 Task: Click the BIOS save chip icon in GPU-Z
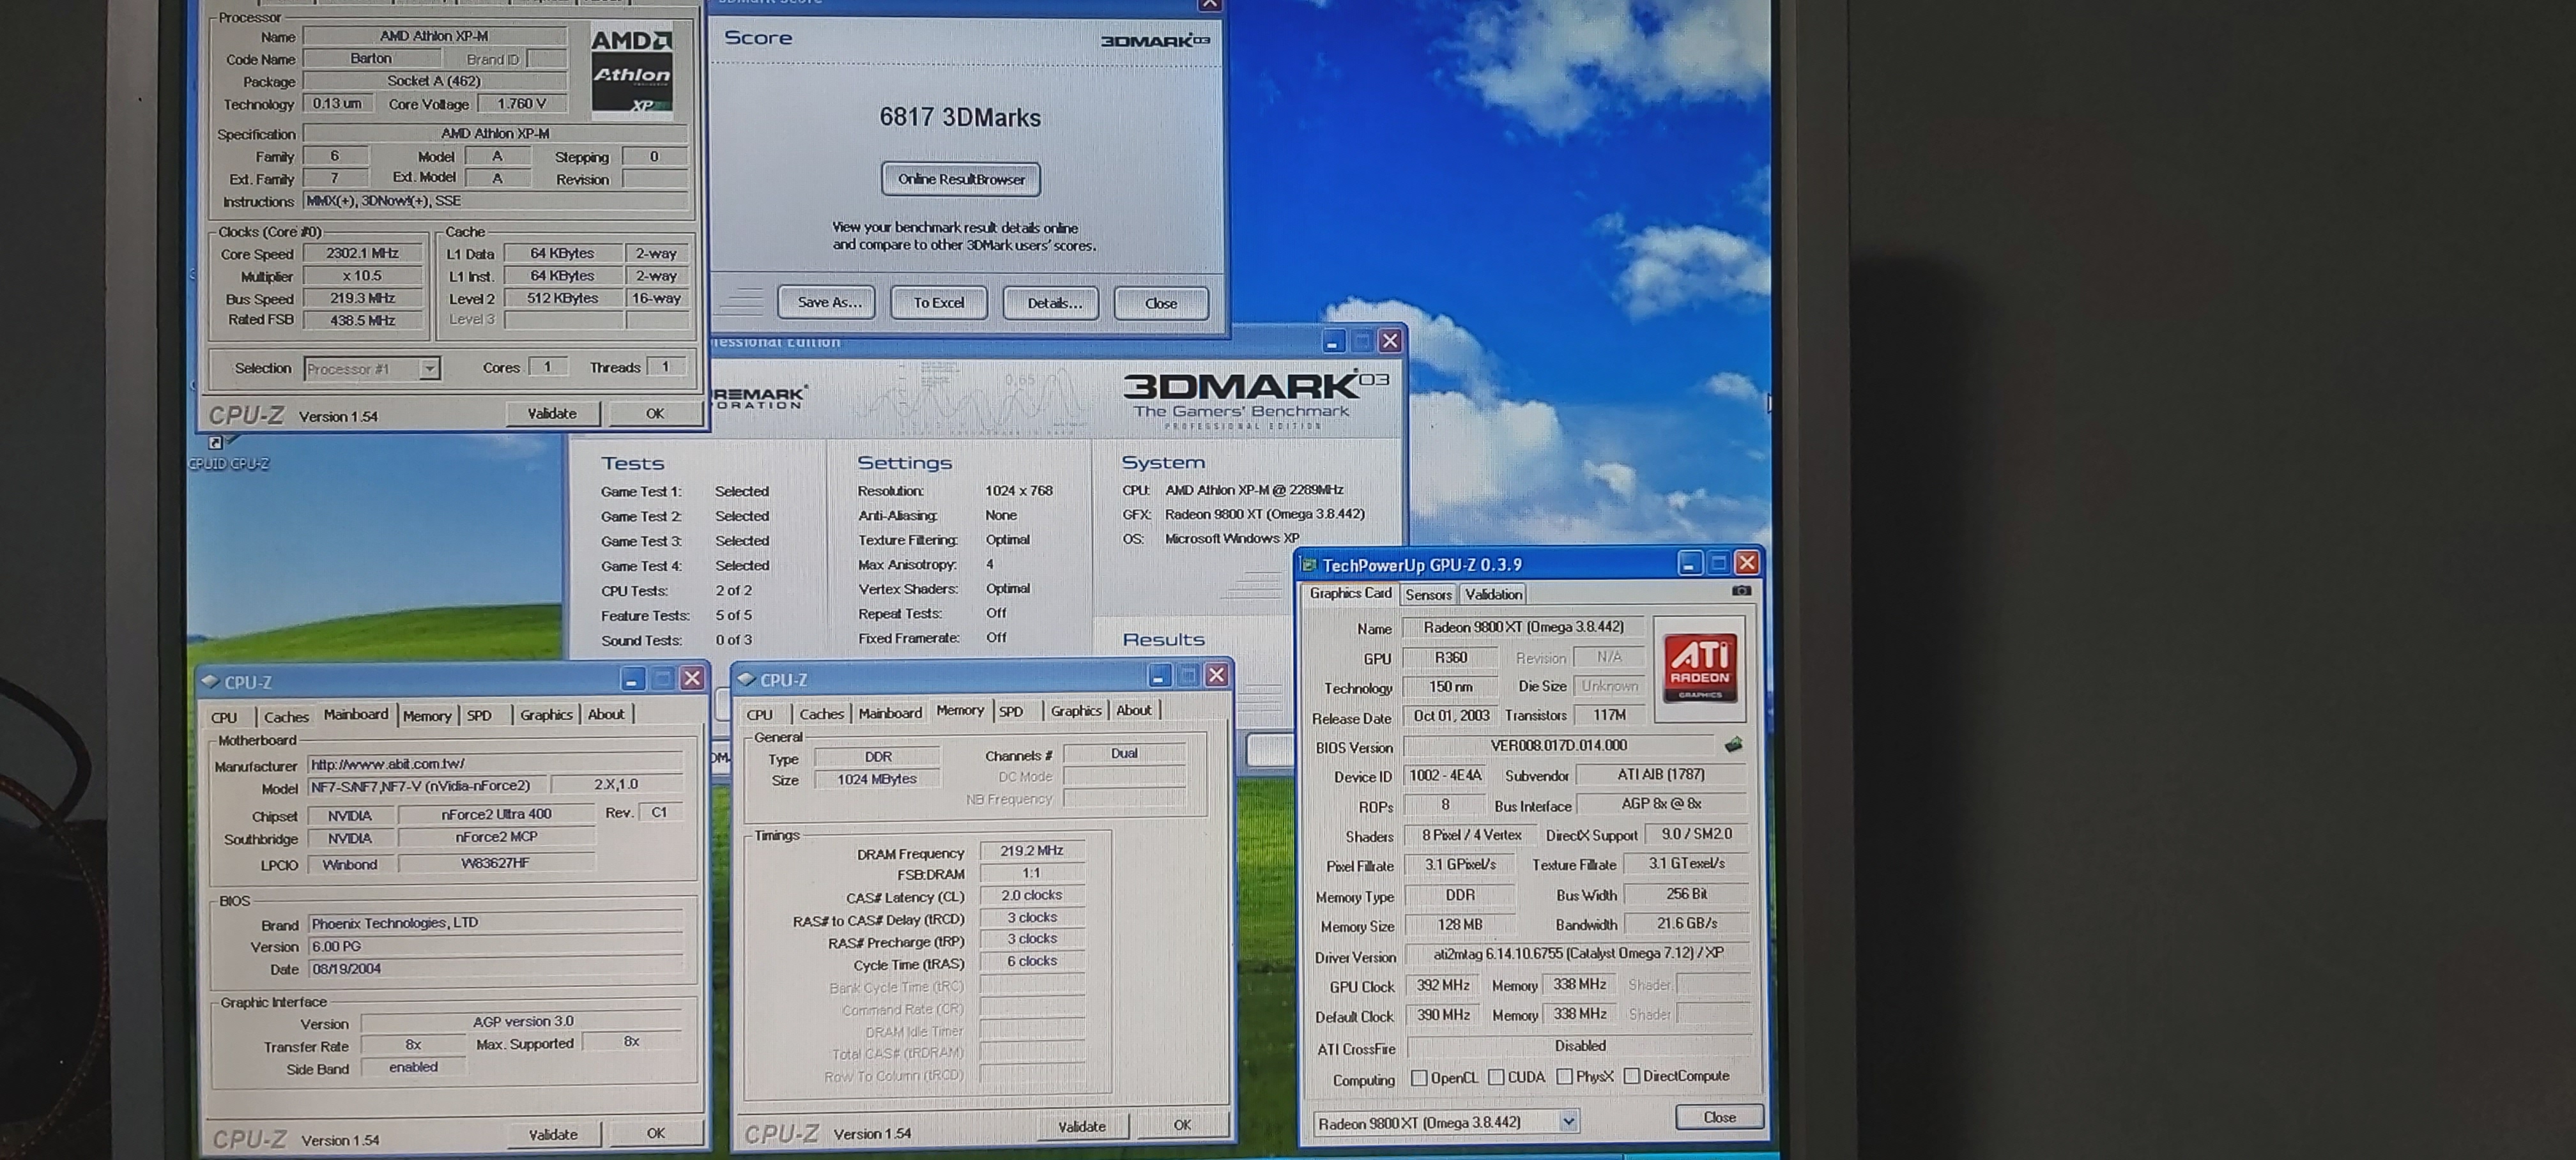(x=1734, y=745)
